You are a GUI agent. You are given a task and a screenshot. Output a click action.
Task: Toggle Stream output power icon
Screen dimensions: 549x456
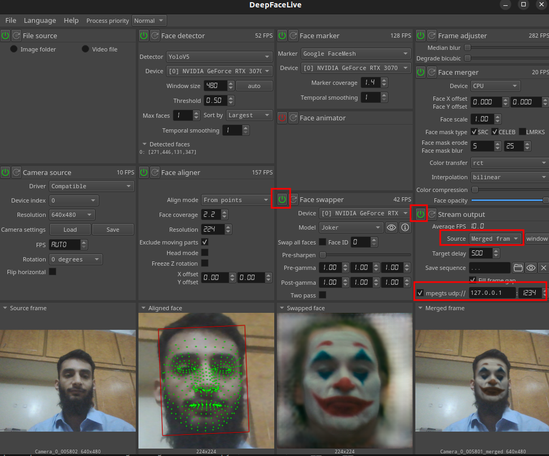click(x=421, y=214)
